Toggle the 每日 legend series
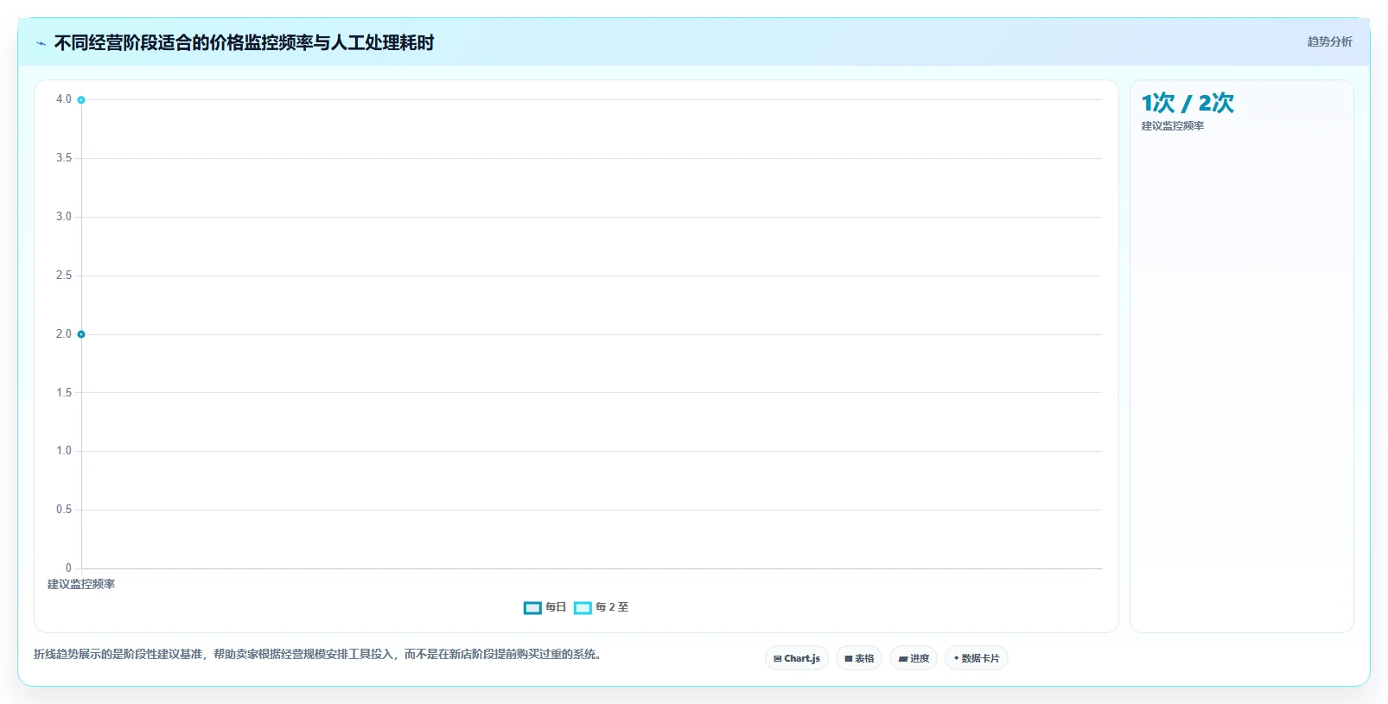This screenshot has width=1388, height=704. click(544, 607)
